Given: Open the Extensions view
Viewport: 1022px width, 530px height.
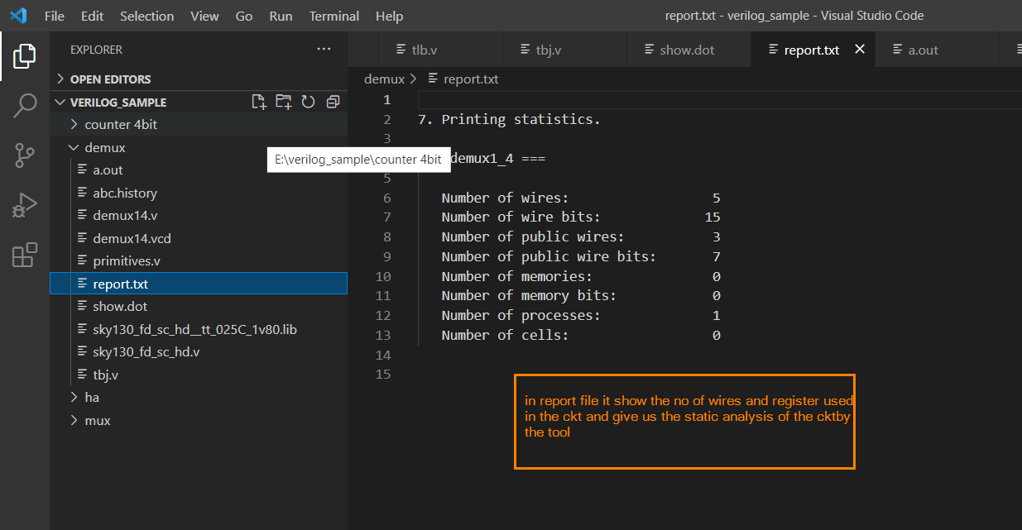Looking at the screenshot, I should coord(25,255).
